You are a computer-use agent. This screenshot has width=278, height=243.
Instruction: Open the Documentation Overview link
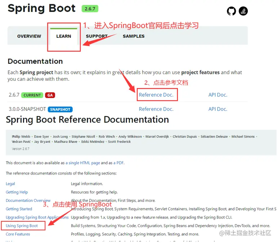[28, 200]
